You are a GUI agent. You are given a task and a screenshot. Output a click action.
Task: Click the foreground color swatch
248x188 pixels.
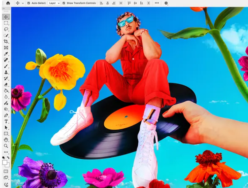tap(5, 163)
